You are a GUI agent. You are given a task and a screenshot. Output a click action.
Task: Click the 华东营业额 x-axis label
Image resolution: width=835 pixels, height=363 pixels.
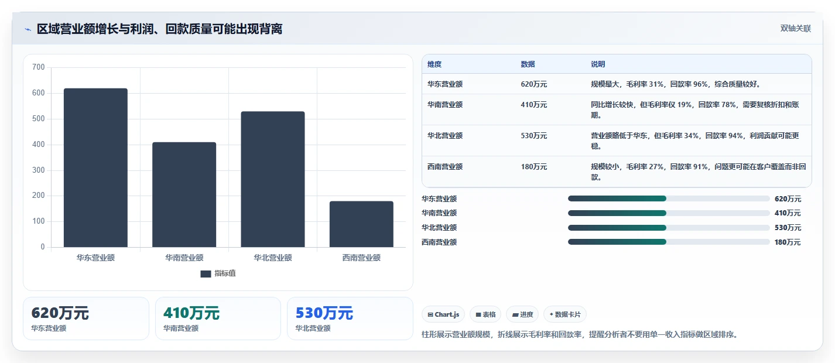coord(95,258)
